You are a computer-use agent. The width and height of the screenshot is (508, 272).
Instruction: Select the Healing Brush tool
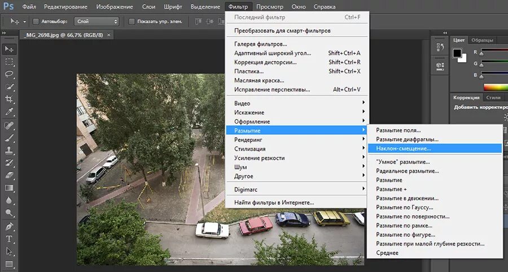click(x=8, y=125)
